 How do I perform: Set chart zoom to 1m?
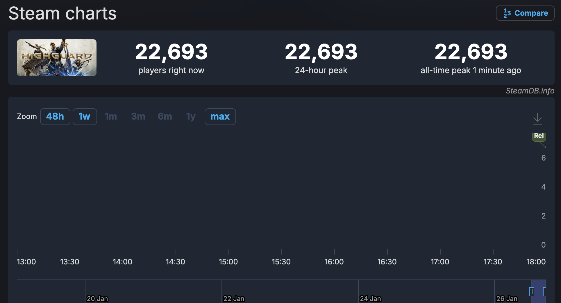[111, 117]
